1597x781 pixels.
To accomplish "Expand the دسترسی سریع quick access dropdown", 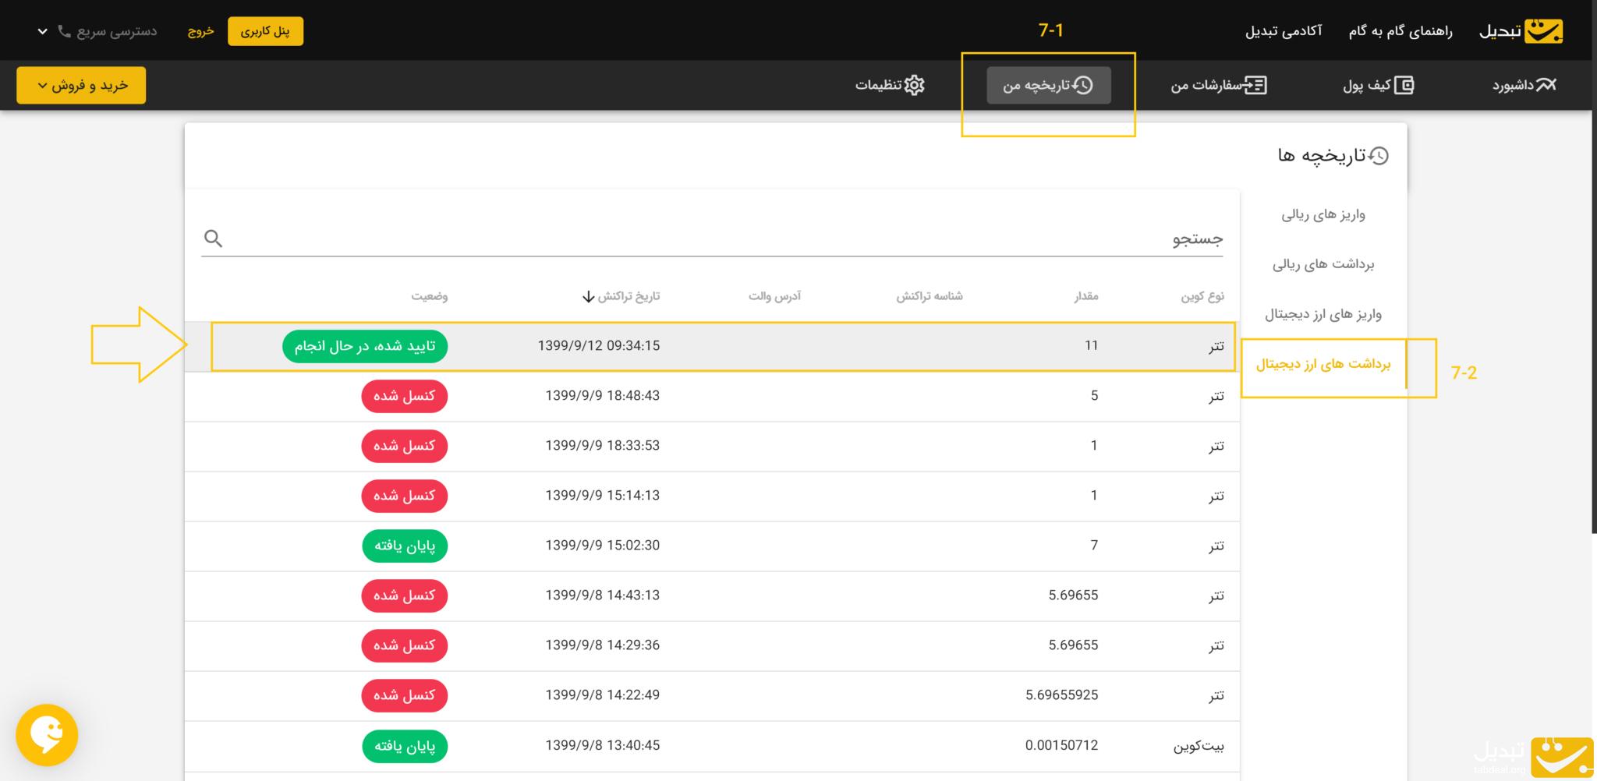I will point(97,31).
